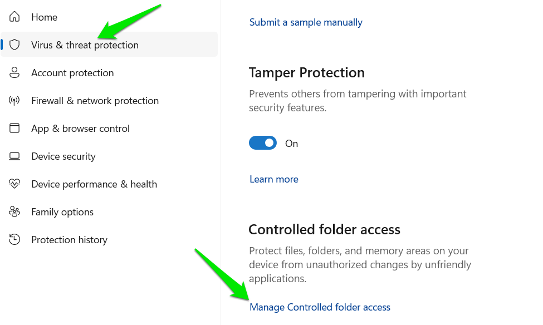Select the Protection history clock icon
This screenshot has width=543, height=325.
point(14,239)
